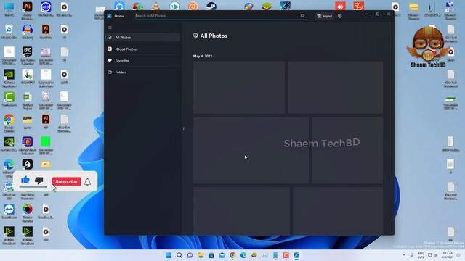This screenshot has height=261, width=465.
Task: Open Microsoft Edge desktop shortcut
Action: [9, 167]
